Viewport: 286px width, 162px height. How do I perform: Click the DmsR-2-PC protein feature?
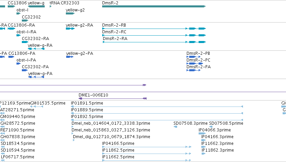click(195, 64)
